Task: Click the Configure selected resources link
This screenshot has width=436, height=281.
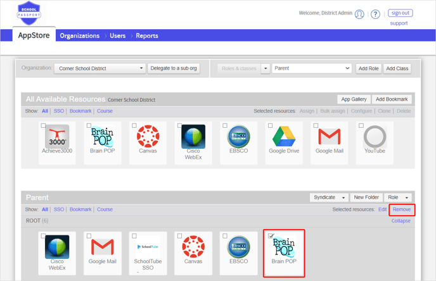Action: point(361,111)
